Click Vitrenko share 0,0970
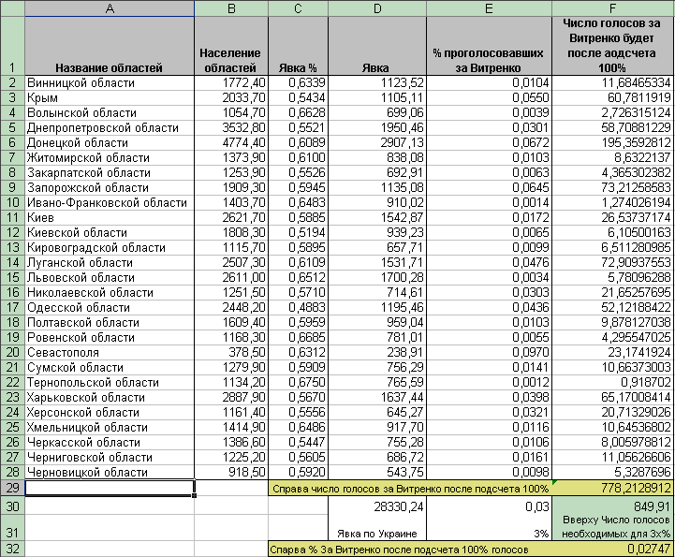 click(489, 353)
